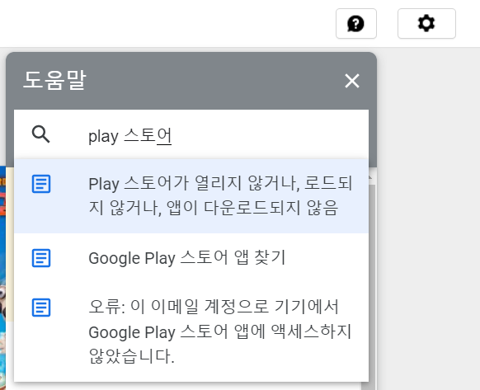The width and height of the screenshot is (480, 390).
Task: Open the settings gear button
Action: coord(426,24)
